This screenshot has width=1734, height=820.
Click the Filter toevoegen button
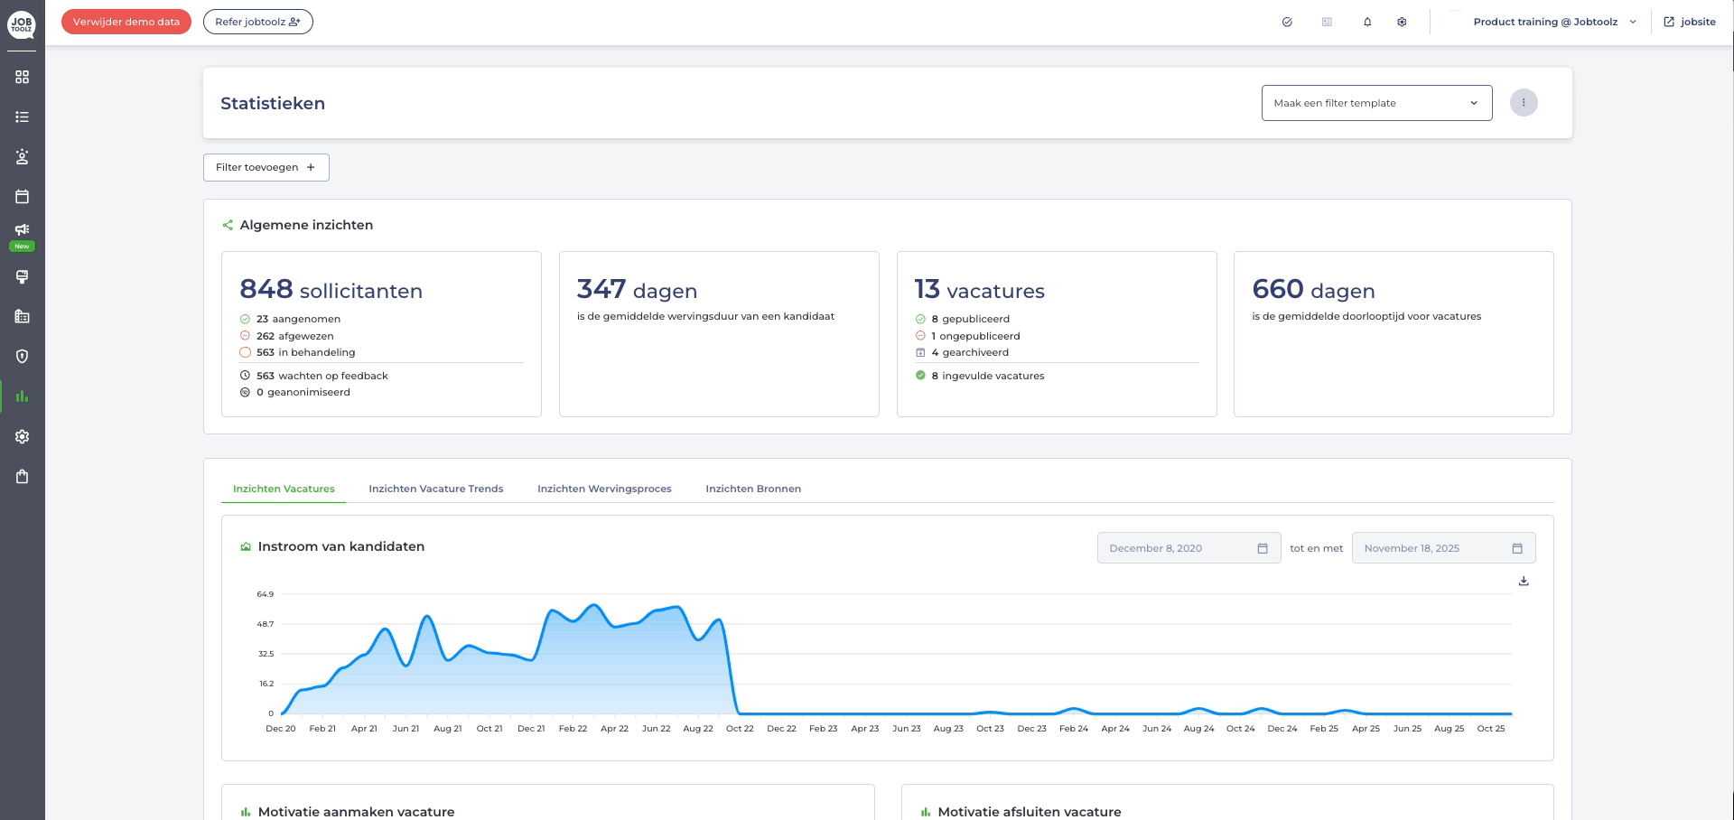pos(266,168)
